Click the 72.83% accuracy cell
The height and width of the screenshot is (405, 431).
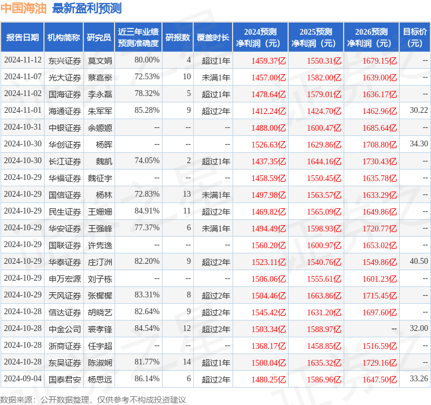point(147,194)
